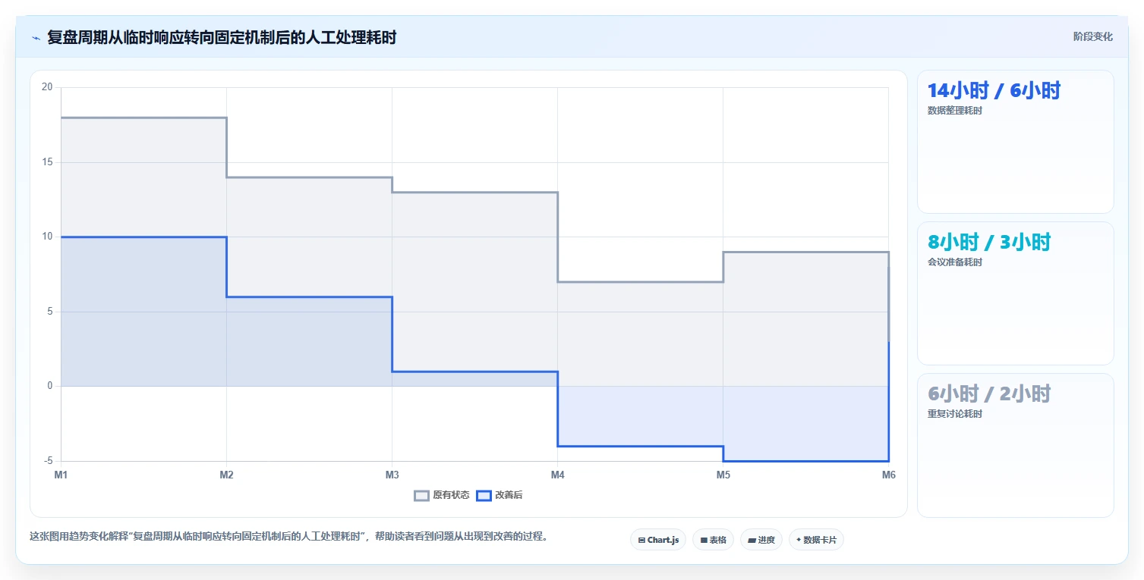Click the M6 axis label
The height and width of the screenshot is (580, 1144).
(x=888, y=475)
